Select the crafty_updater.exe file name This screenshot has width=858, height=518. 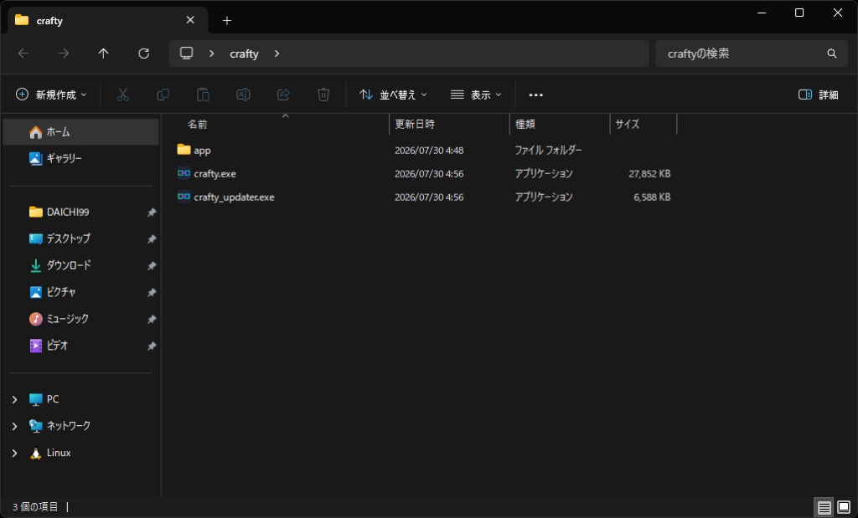[235, 197]
